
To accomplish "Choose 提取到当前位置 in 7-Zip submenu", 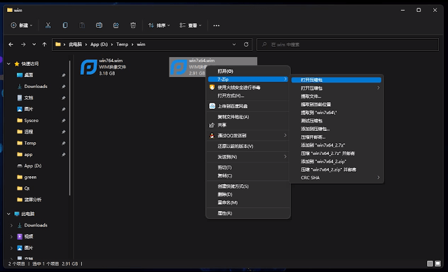I will coord(336,105).
